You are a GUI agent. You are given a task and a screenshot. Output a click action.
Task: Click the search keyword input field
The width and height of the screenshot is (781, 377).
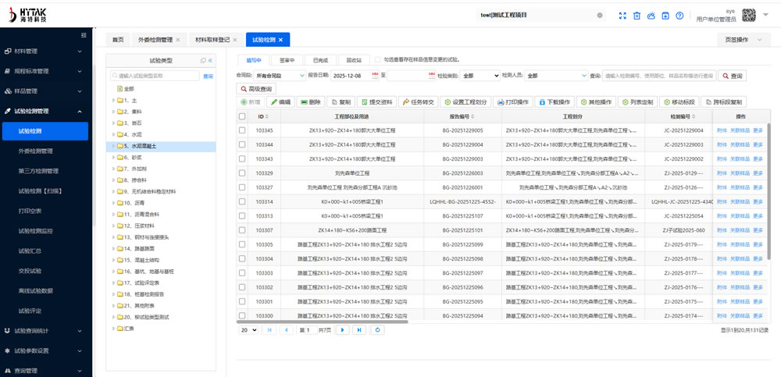[x=659, y=76]
